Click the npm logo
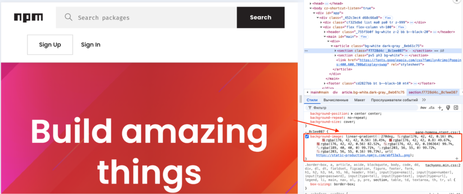Screen dimensions: 463x194 pyautogui.click(x=28, y=18)
